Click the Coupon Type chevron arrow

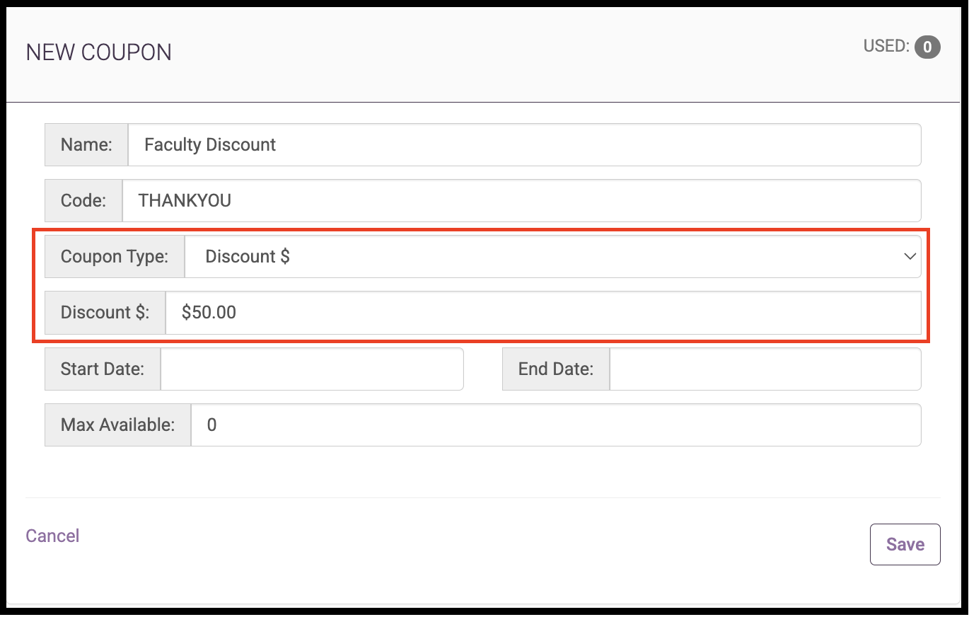[x=910, y=257]
